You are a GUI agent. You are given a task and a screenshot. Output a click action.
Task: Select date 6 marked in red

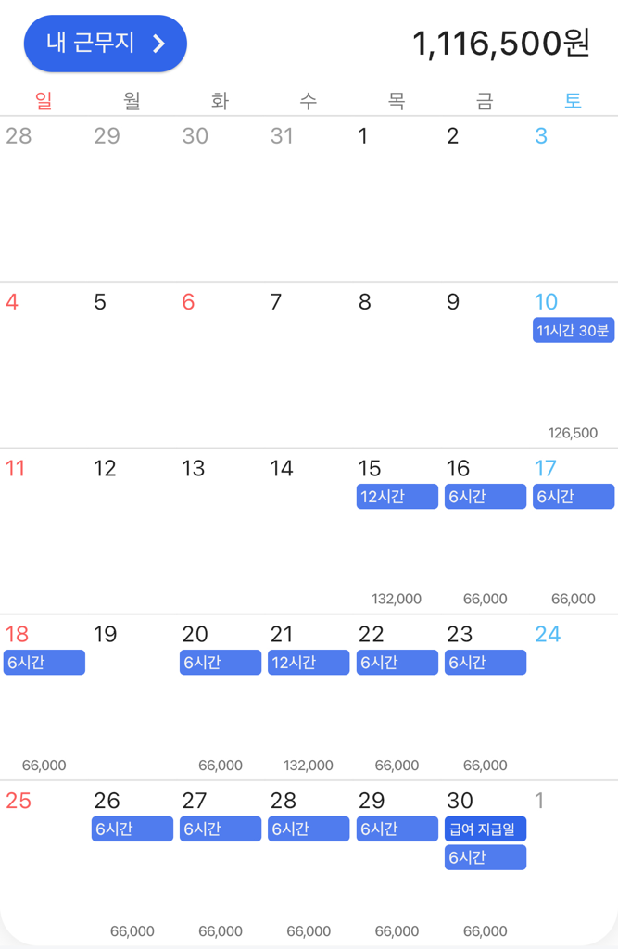[x=188, y=302]
